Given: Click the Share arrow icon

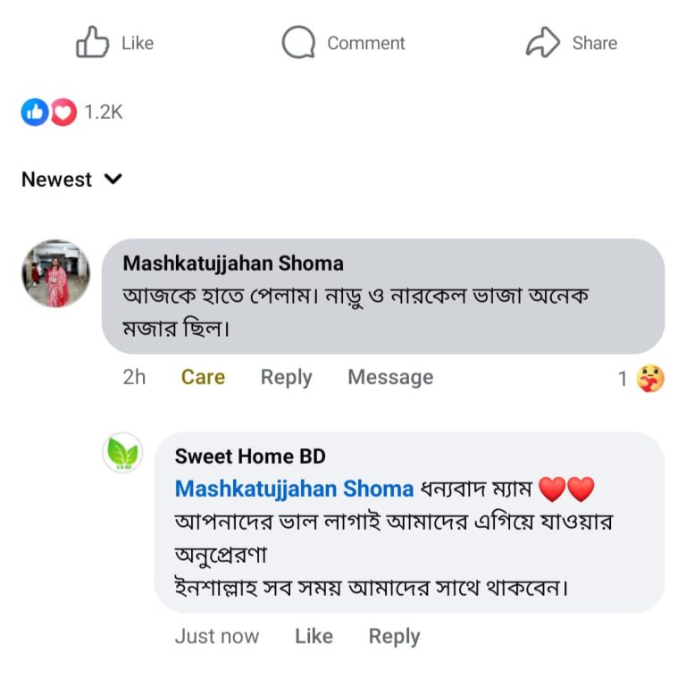Looking at the screenshot, I should tap(543, 42).
